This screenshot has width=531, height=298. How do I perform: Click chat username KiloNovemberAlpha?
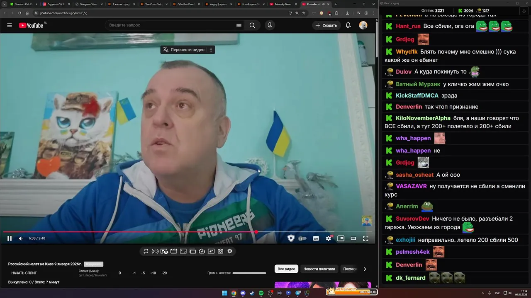tap(423, 118)
